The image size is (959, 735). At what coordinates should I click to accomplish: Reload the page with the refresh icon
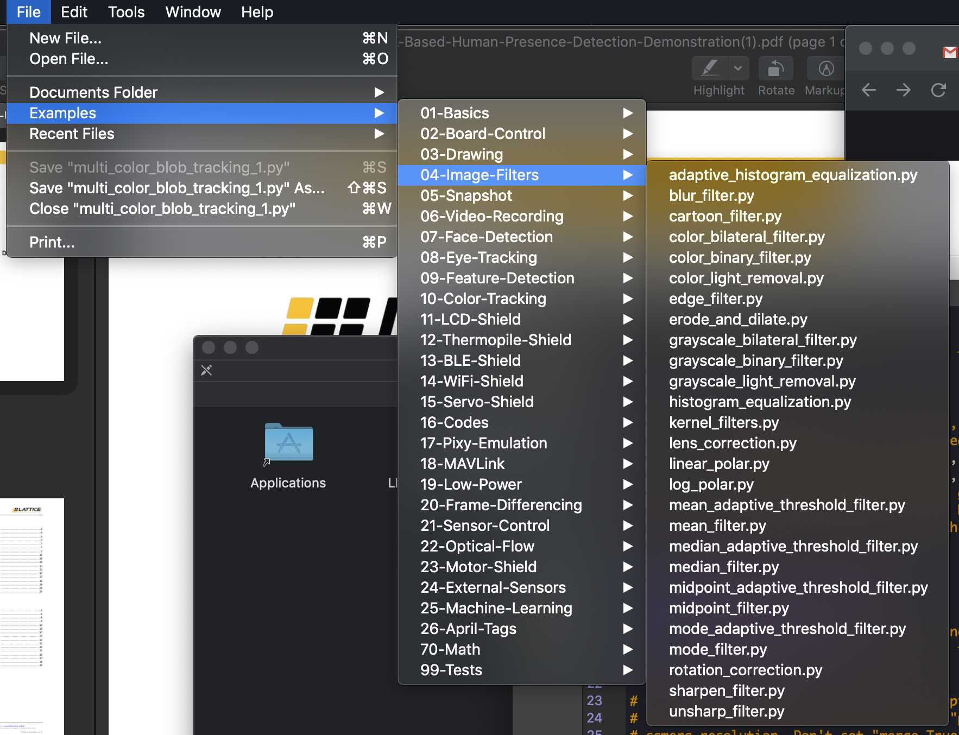click(938, 90)
